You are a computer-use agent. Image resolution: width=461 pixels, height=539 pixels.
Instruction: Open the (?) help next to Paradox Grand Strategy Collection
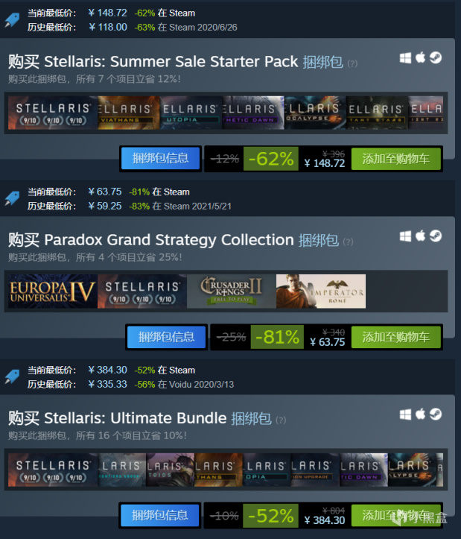pos(348,242)
